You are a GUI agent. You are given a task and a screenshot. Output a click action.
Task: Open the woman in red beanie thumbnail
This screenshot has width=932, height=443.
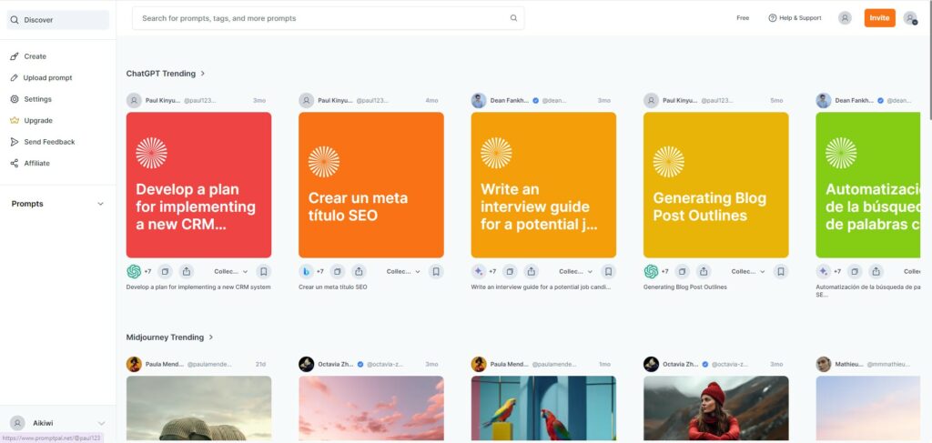click(715, 408)
